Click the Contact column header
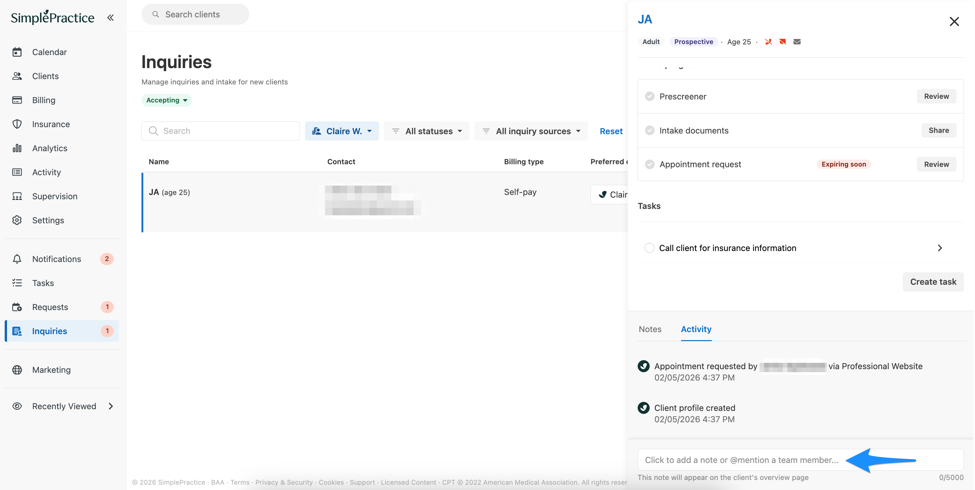This screenshot has width=975, height=490. [341, 162]
